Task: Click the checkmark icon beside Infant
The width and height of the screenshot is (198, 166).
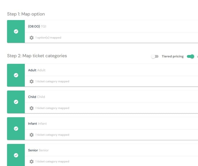Action: [16, 128]
